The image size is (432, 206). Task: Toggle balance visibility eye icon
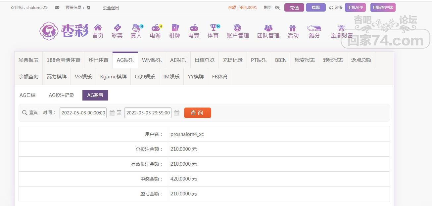[277, 8]
